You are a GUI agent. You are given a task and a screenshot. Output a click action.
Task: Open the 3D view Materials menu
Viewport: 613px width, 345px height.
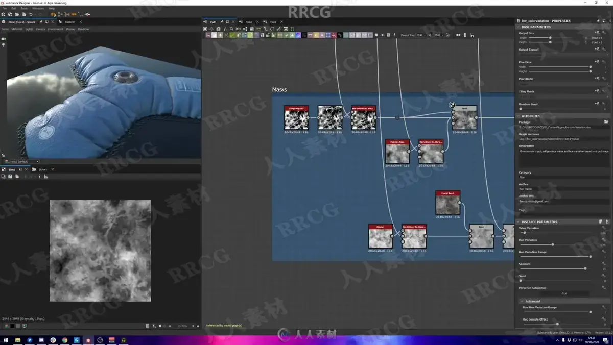pos(17,29)
